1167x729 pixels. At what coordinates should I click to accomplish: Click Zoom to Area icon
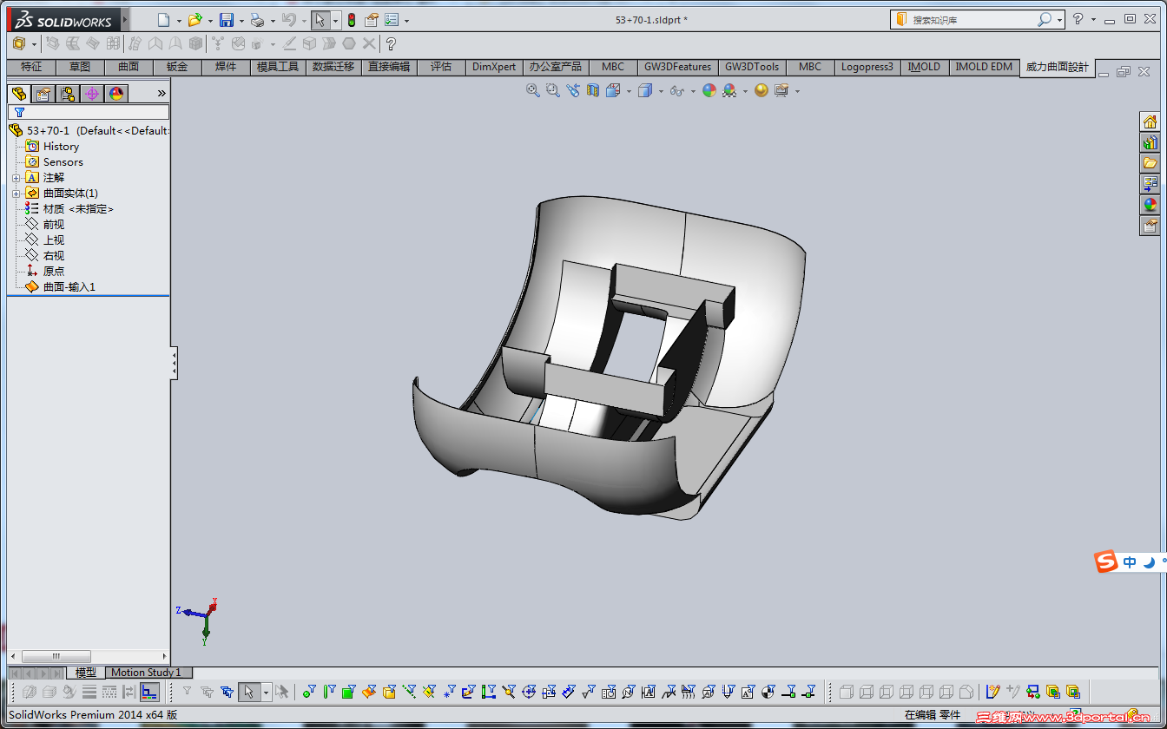tap(553, 90)
